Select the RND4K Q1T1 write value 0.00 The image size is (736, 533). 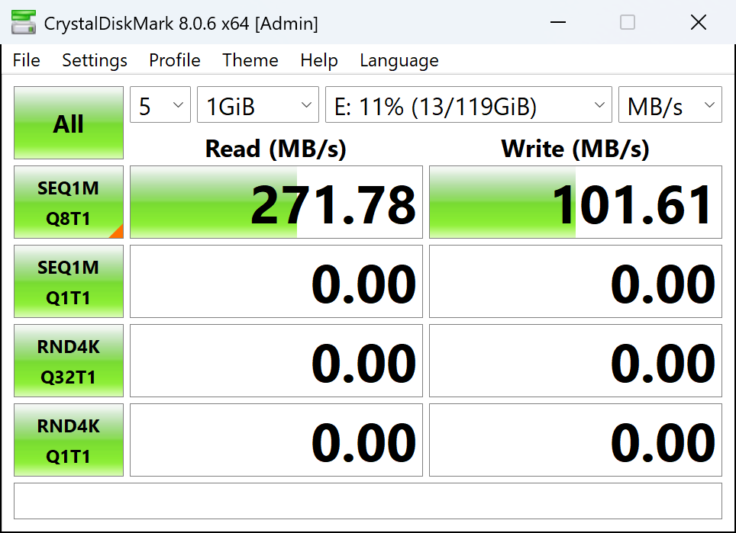pos(576,440)
